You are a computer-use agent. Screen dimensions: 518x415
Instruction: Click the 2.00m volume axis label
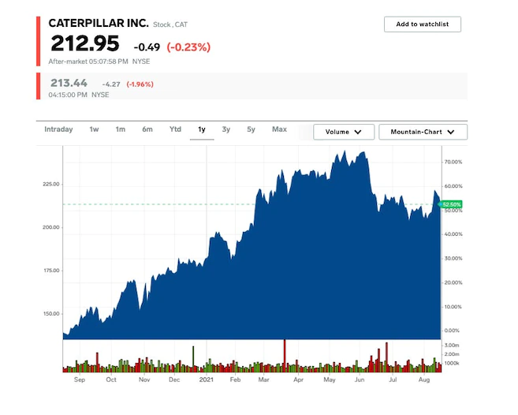coord(452,354)
